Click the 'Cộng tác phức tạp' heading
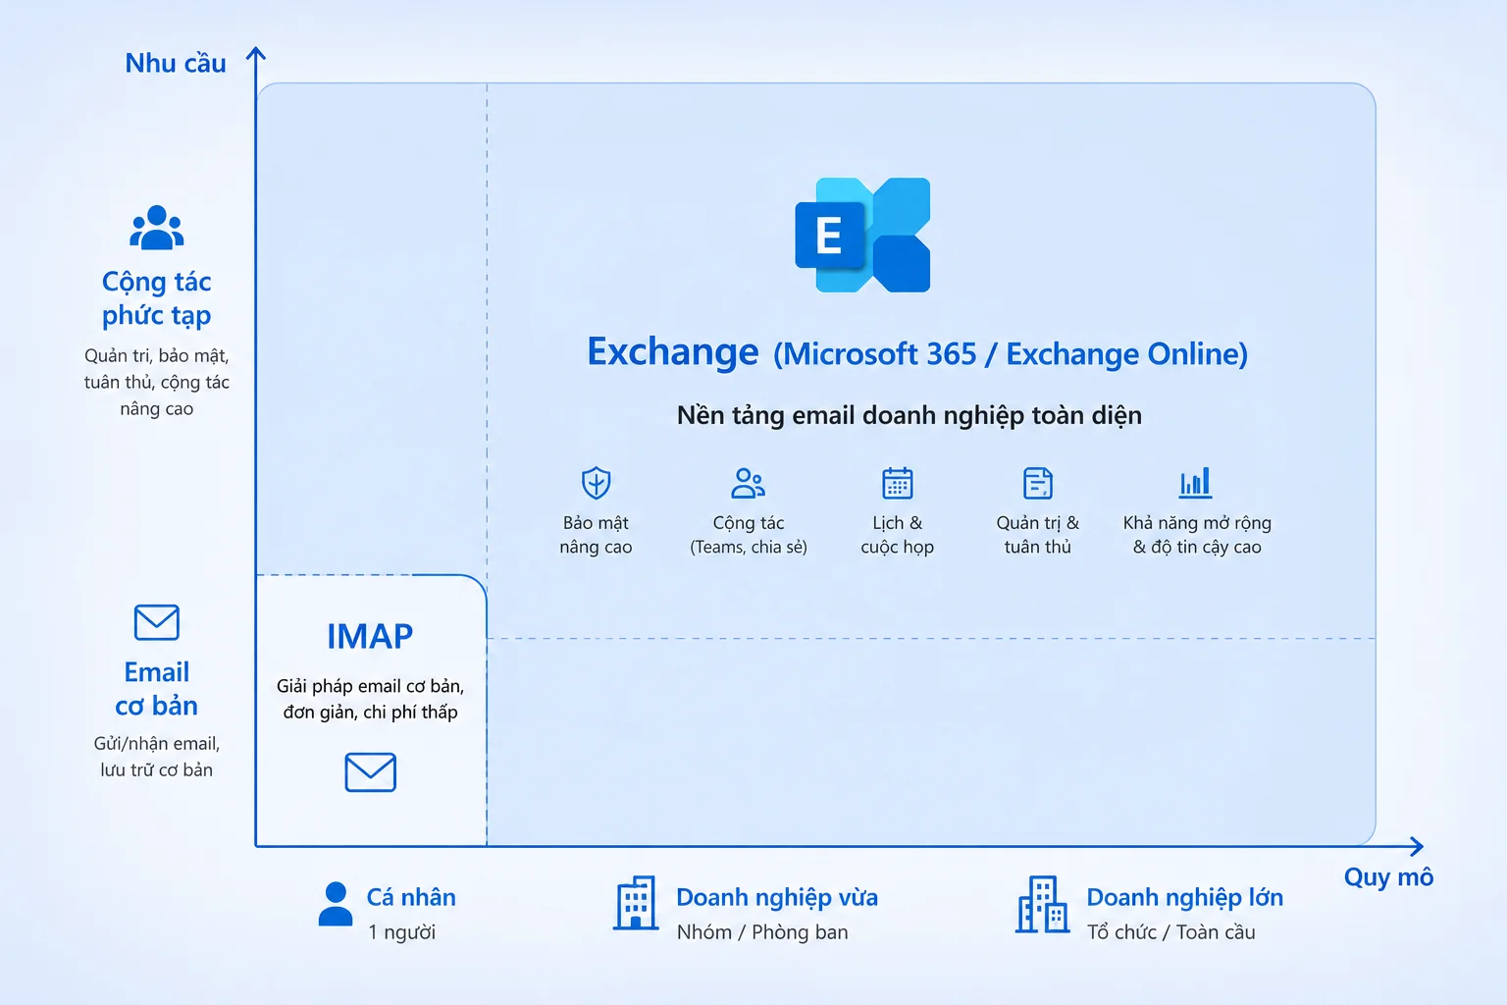The image size is (1507, 1005). click(x=157, y=298)
